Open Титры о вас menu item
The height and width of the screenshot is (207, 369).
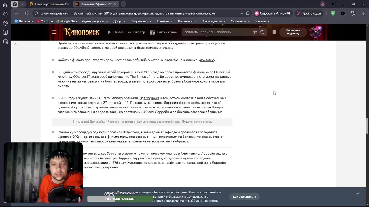(x=163, y=32)
